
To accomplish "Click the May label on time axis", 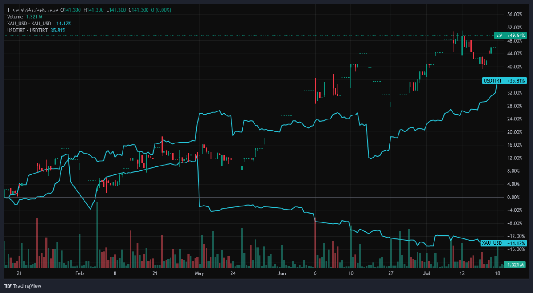I will pos(199,273).
